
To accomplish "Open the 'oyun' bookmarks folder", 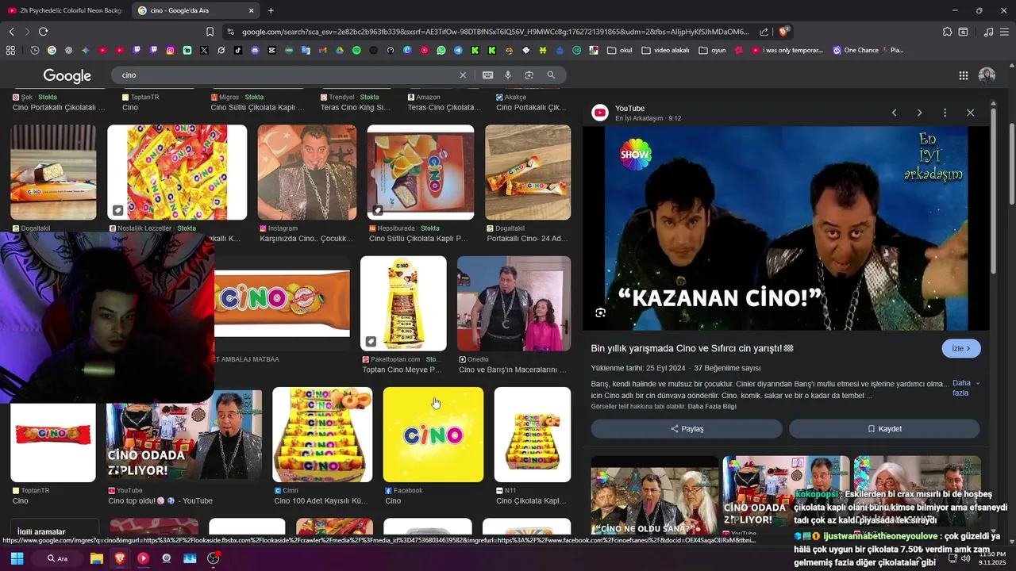I will coord(712,50).
